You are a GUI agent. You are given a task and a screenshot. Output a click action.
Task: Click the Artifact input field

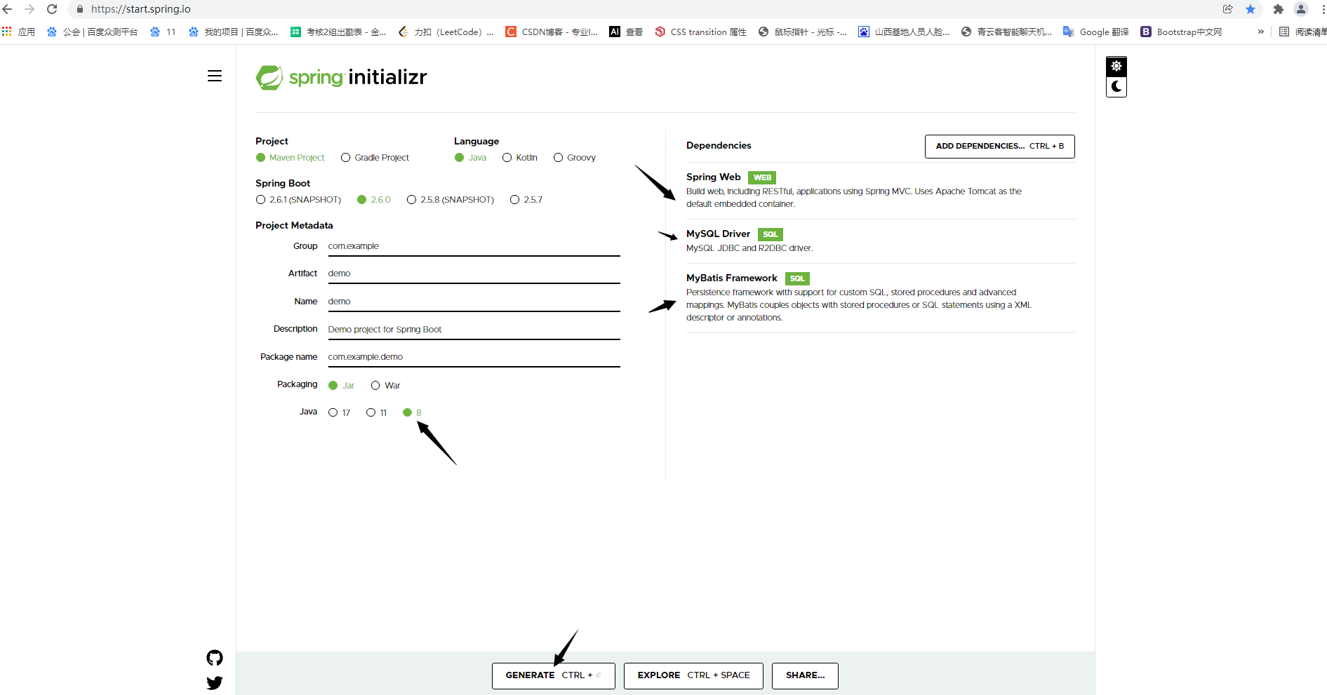click(474, 274)
